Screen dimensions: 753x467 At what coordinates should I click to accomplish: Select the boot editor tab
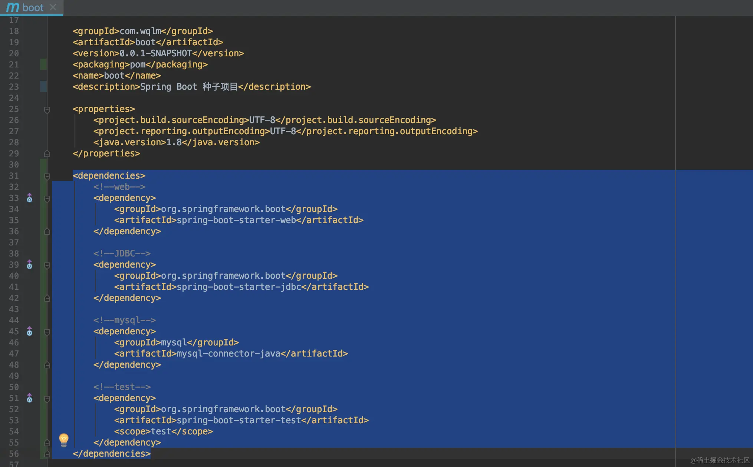coord(32,7)
